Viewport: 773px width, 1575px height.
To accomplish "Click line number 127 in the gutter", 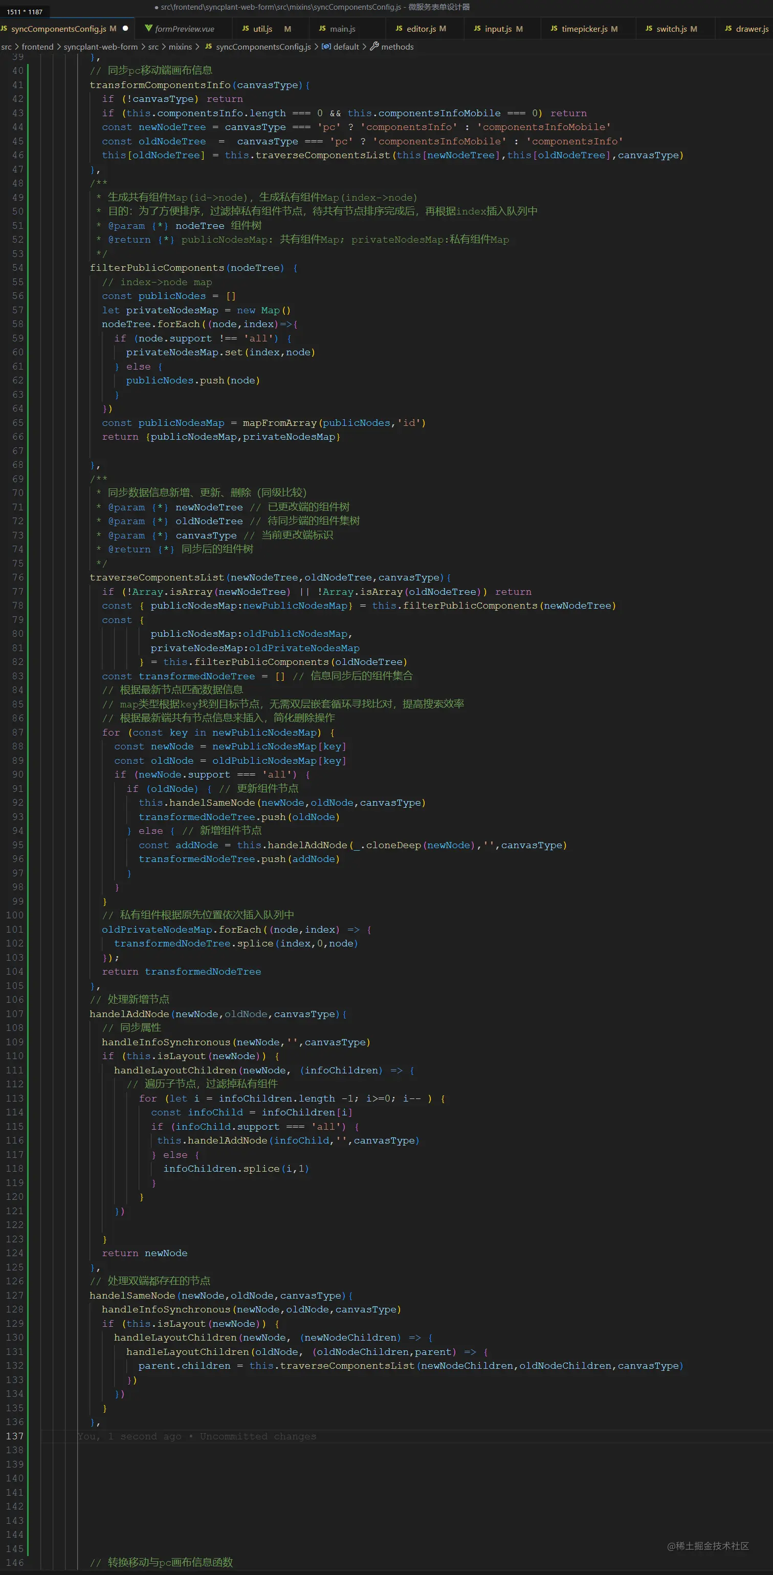I will [15, 1295].
